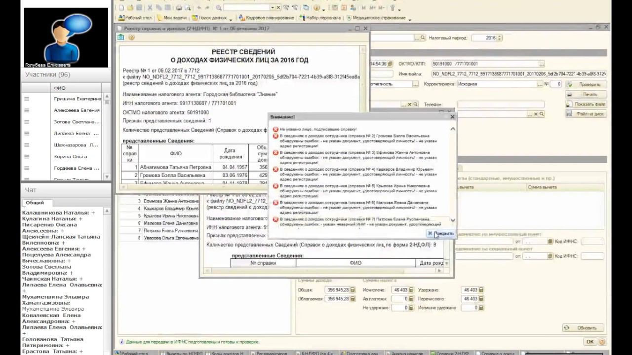Click the open file folder toolbar icon

coord(130,7)
